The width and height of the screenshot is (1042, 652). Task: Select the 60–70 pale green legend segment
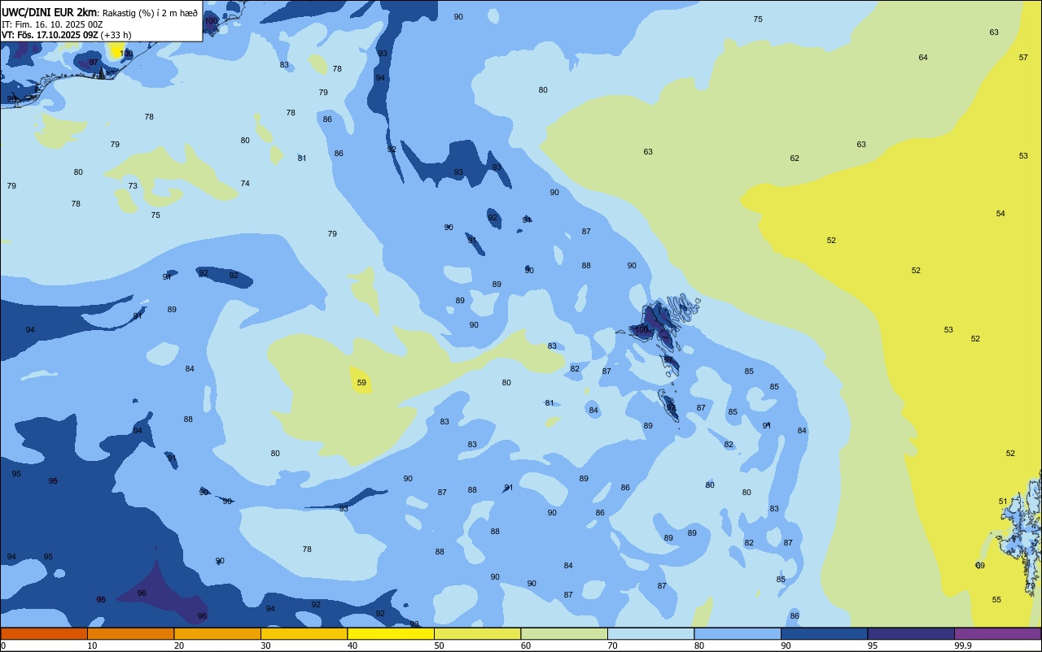[564, 633]
